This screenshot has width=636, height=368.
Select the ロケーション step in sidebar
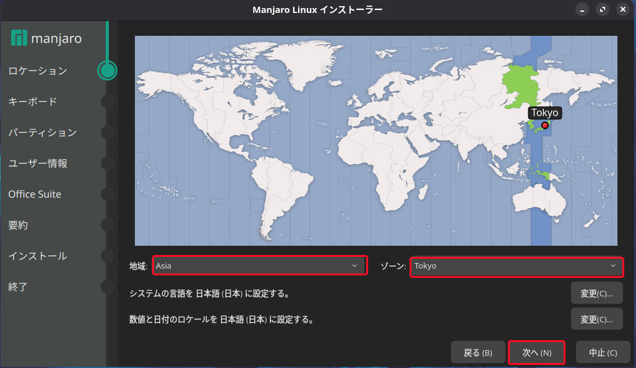(38, 71)
